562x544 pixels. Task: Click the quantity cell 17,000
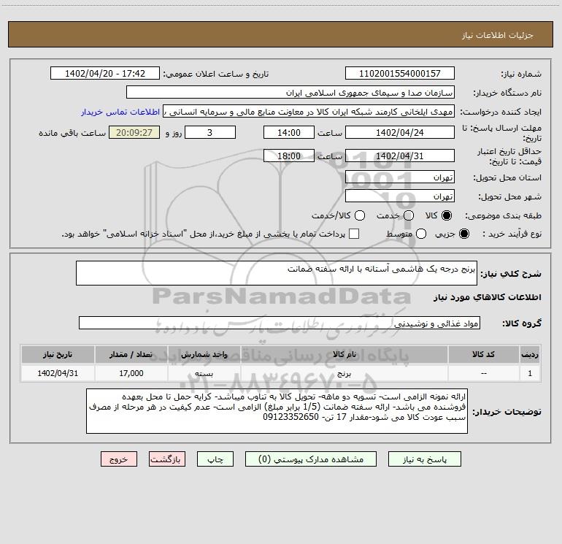pos(131,373)
